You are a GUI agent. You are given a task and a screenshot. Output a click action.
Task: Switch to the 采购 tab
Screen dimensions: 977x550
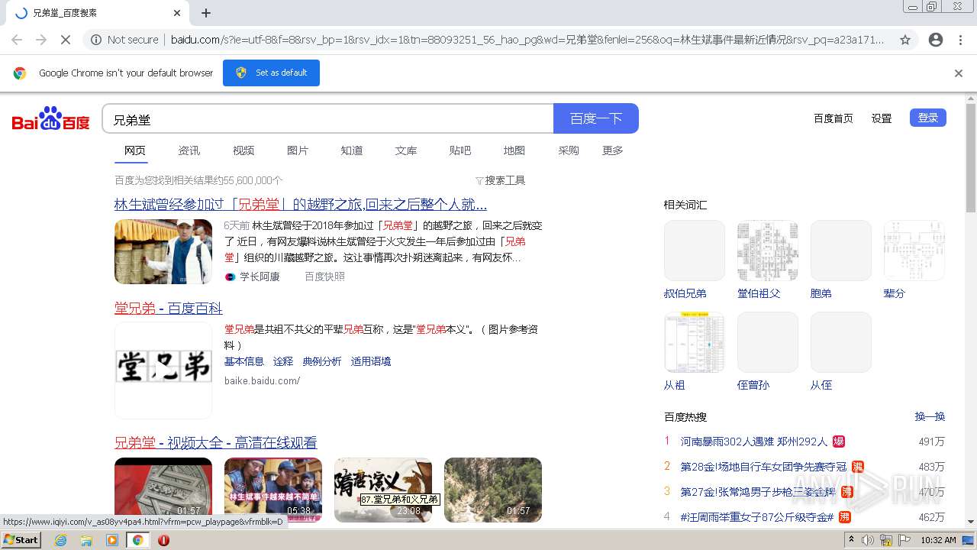[x=569, y=150]
